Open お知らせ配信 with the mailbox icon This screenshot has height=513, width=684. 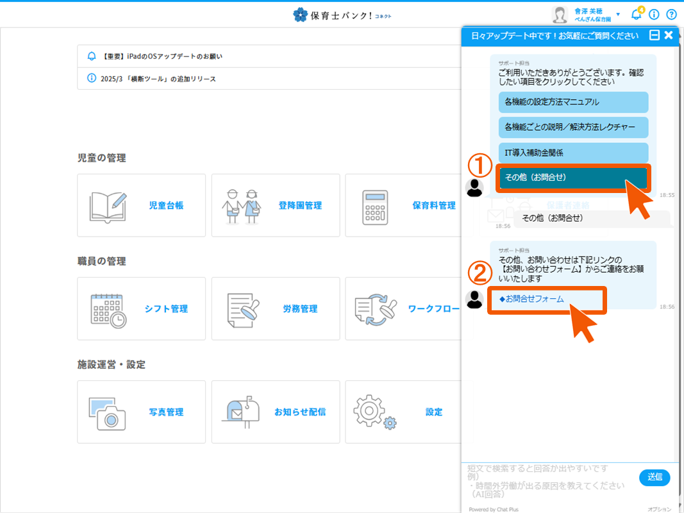(x=276, y=412)
